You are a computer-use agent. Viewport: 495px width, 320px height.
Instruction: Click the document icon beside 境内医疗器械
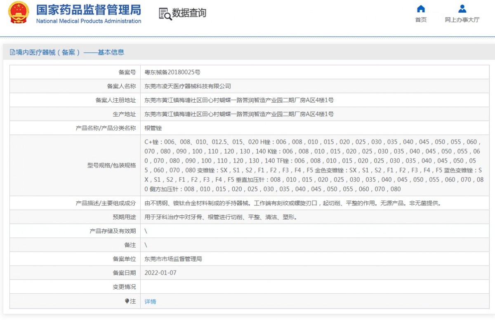(x=12, y=52)
